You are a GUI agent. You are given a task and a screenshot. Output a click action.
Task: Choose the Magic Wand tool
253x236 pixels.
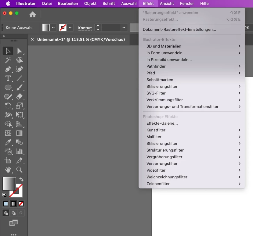coord(8,60)
